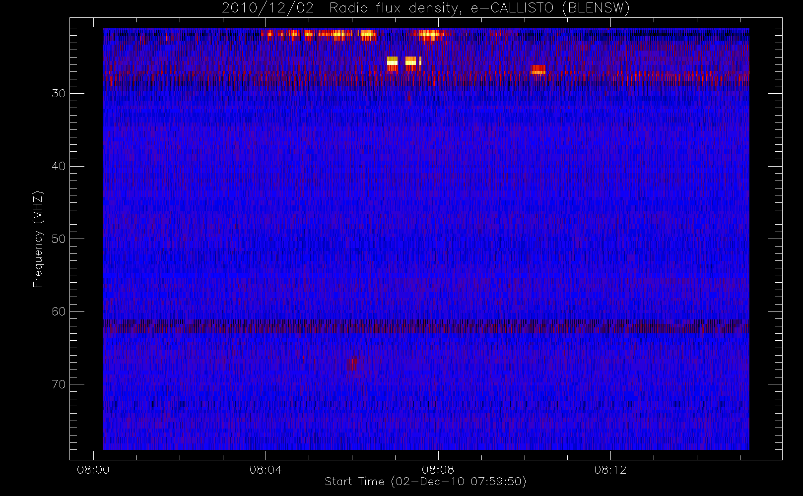Click the 40 frequency tick label
Image resolution: width=803 pixels, height=496 pixels.
tap(59, 166)
